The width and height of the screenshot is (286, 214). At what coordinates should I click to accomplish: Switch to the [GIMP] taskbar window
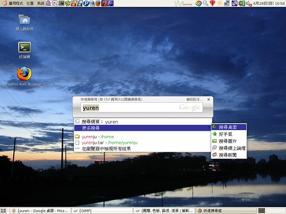click(x=102, y=211)
